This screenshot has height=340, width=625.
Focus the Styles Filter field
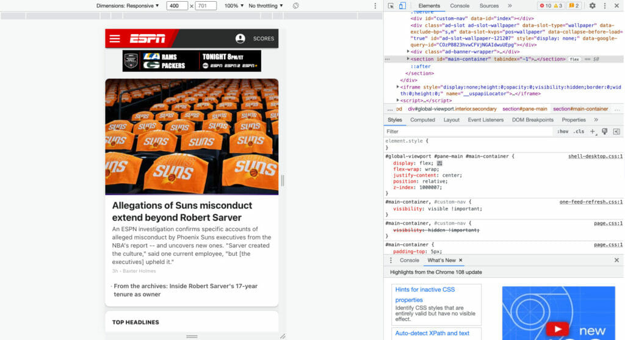pos(469,132)
